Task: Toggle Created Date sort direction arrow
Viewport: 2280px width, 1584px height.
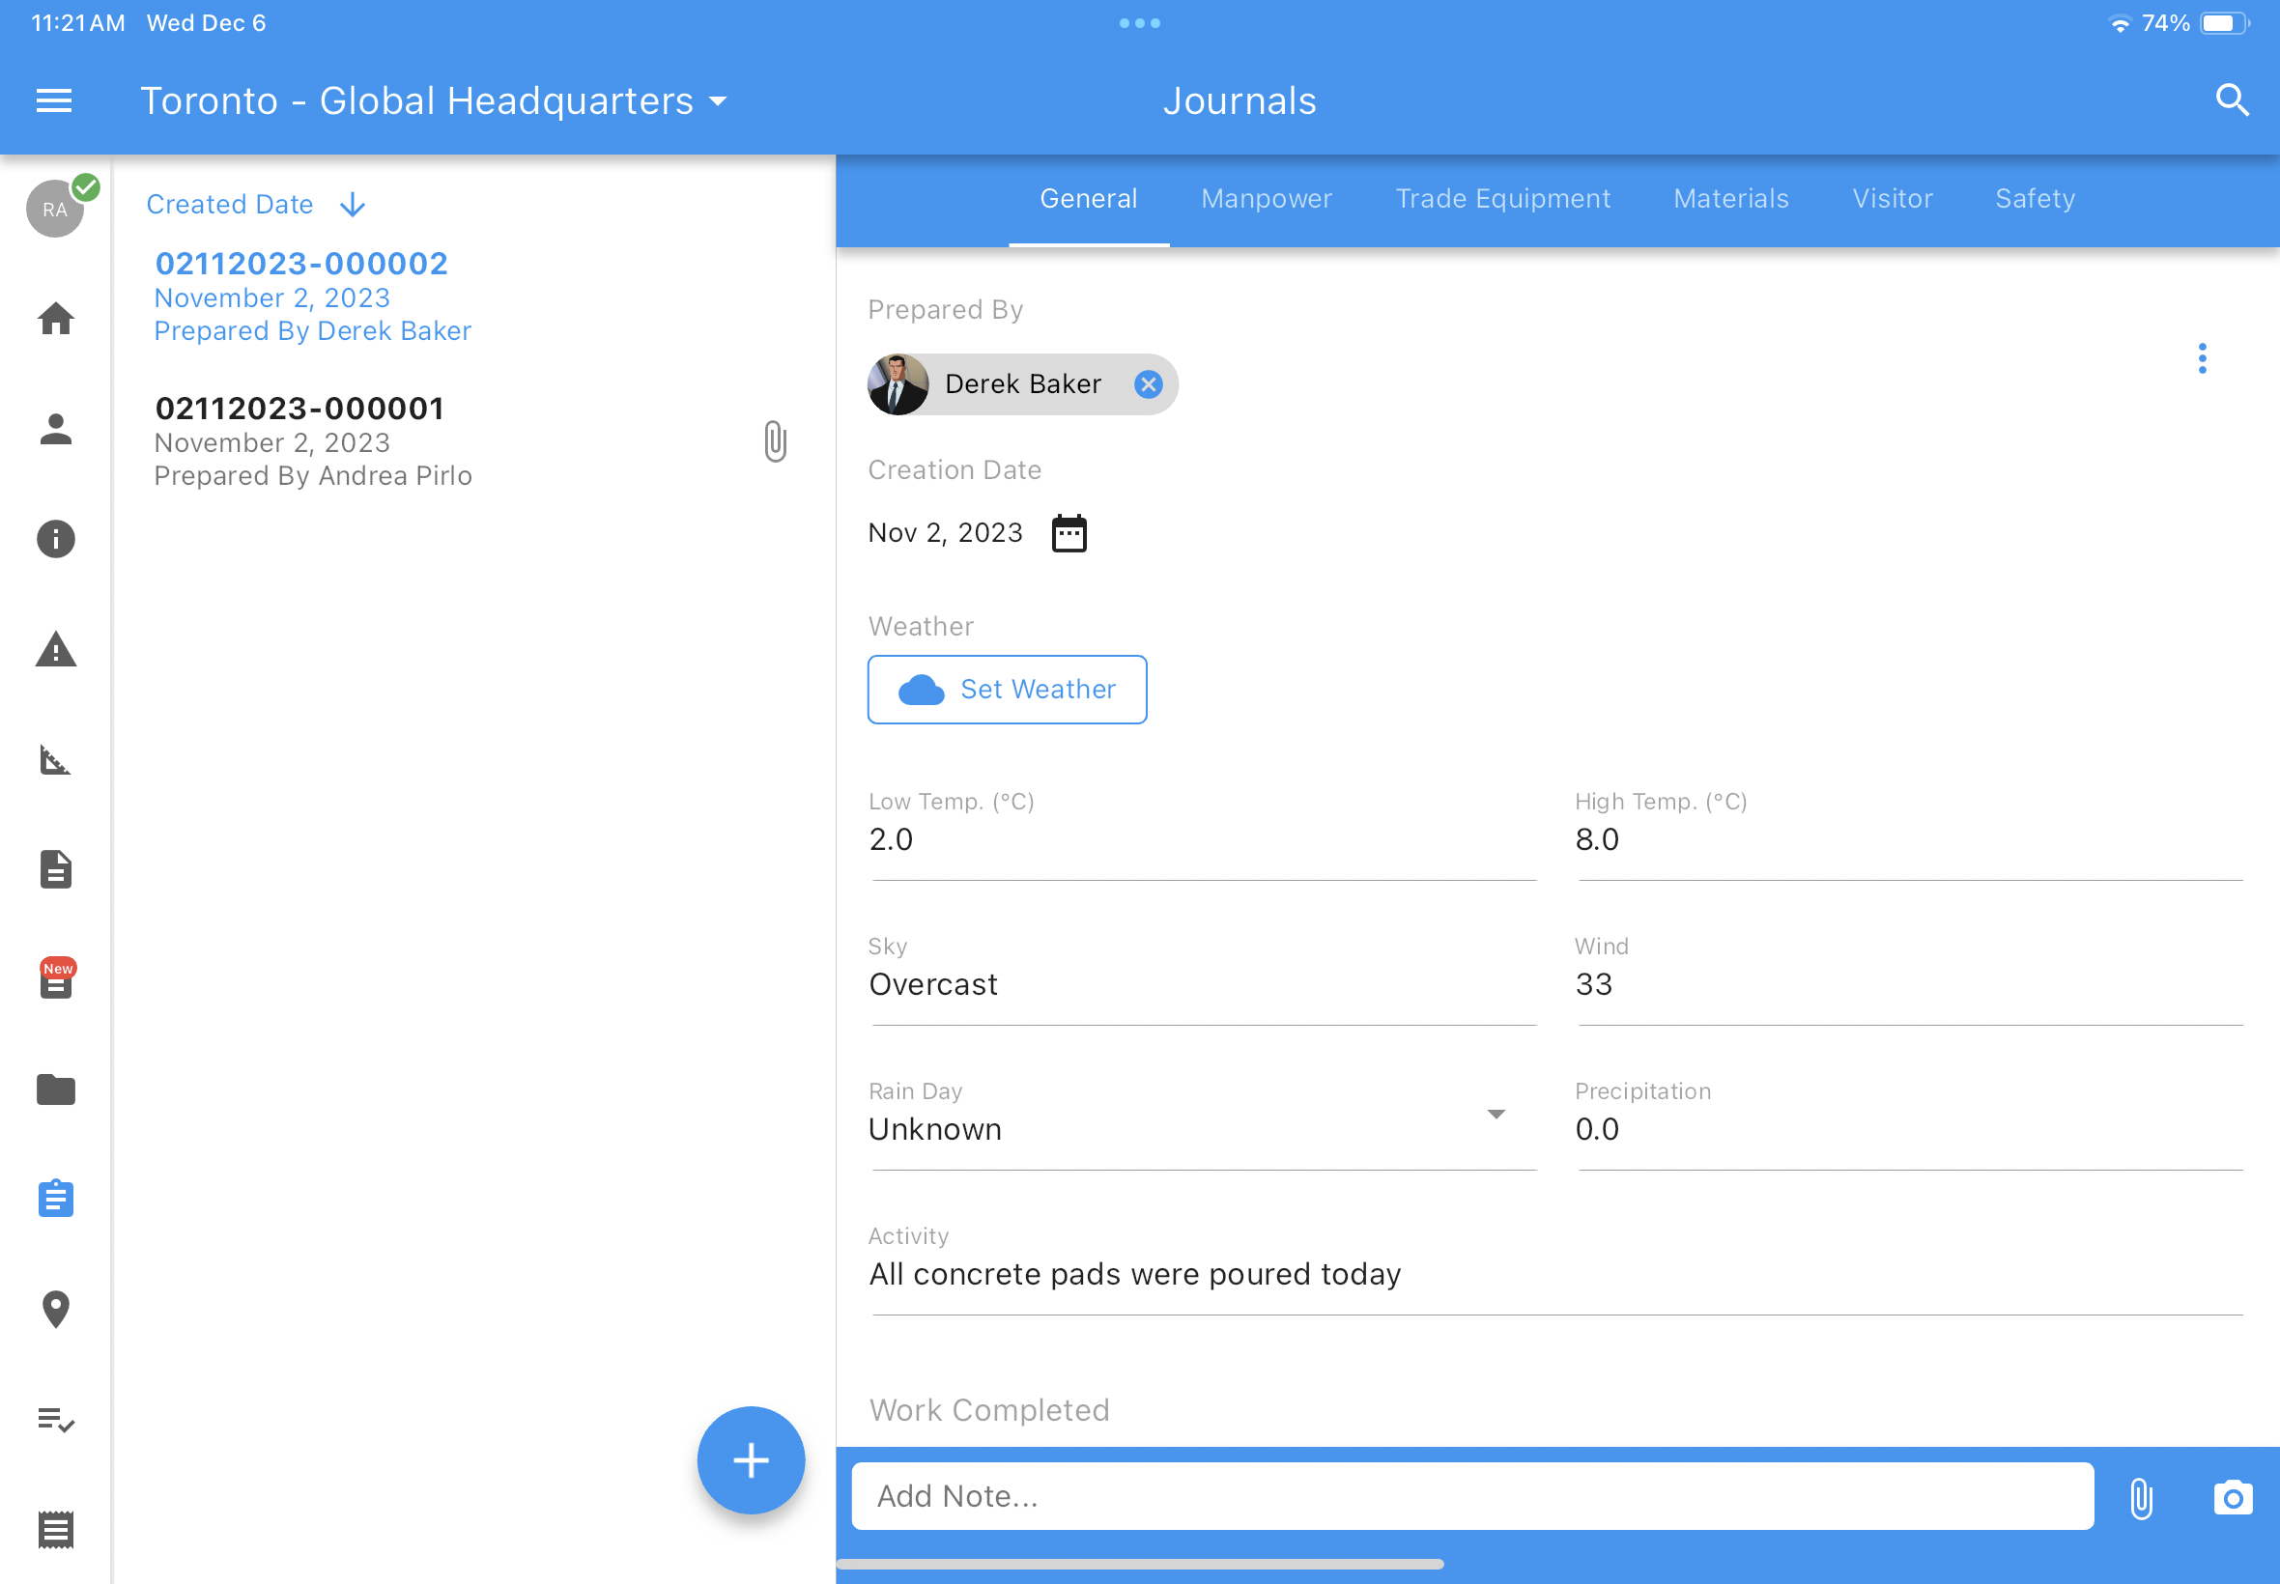Action: point(353,205)
